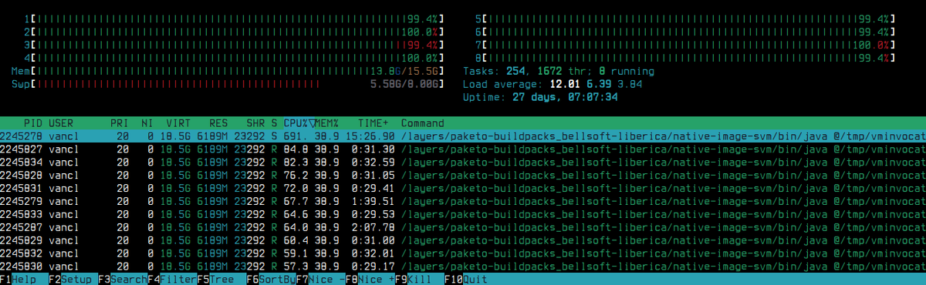926x285 pixels.
Task: Select process row with PID 2245287
Action: click(x=463, y=227)
